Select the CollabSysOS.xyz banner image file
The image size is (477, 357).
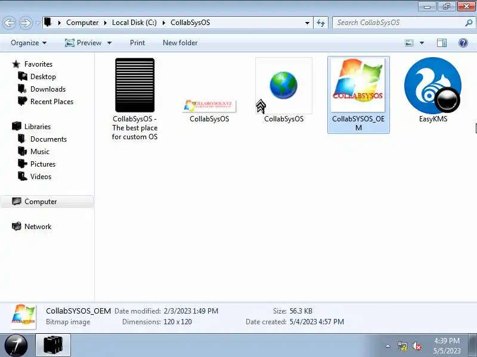pos(209,106)
